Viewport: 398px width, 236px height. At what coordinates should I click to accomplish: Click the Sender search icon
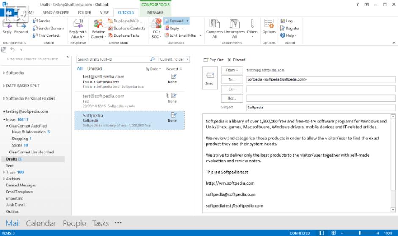[35, 21]
